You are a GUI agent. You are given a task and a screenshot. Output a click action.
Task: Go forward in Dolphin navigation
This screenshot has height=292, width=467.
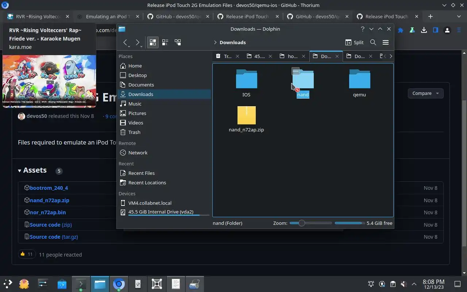(137, 42)
